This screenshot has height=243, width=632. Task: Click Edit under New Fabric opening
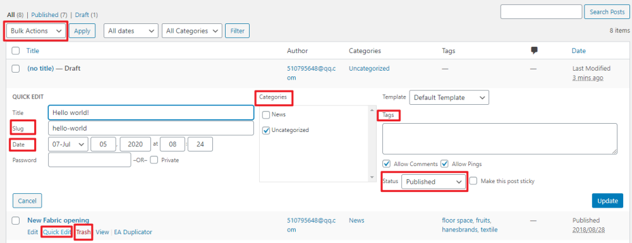coord(33,232)
